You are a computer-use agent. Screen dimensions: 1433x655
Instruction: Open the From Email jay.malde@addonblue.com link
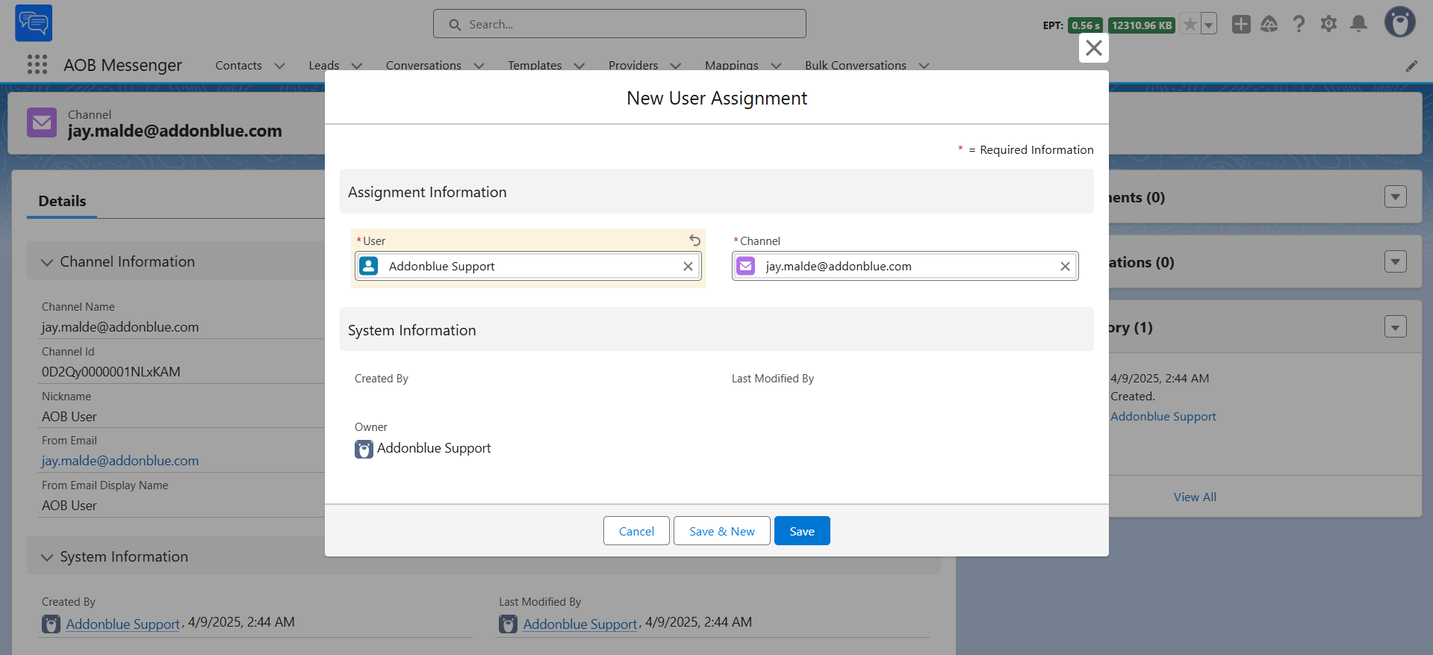pyautogui.click(x=120, y=461)
